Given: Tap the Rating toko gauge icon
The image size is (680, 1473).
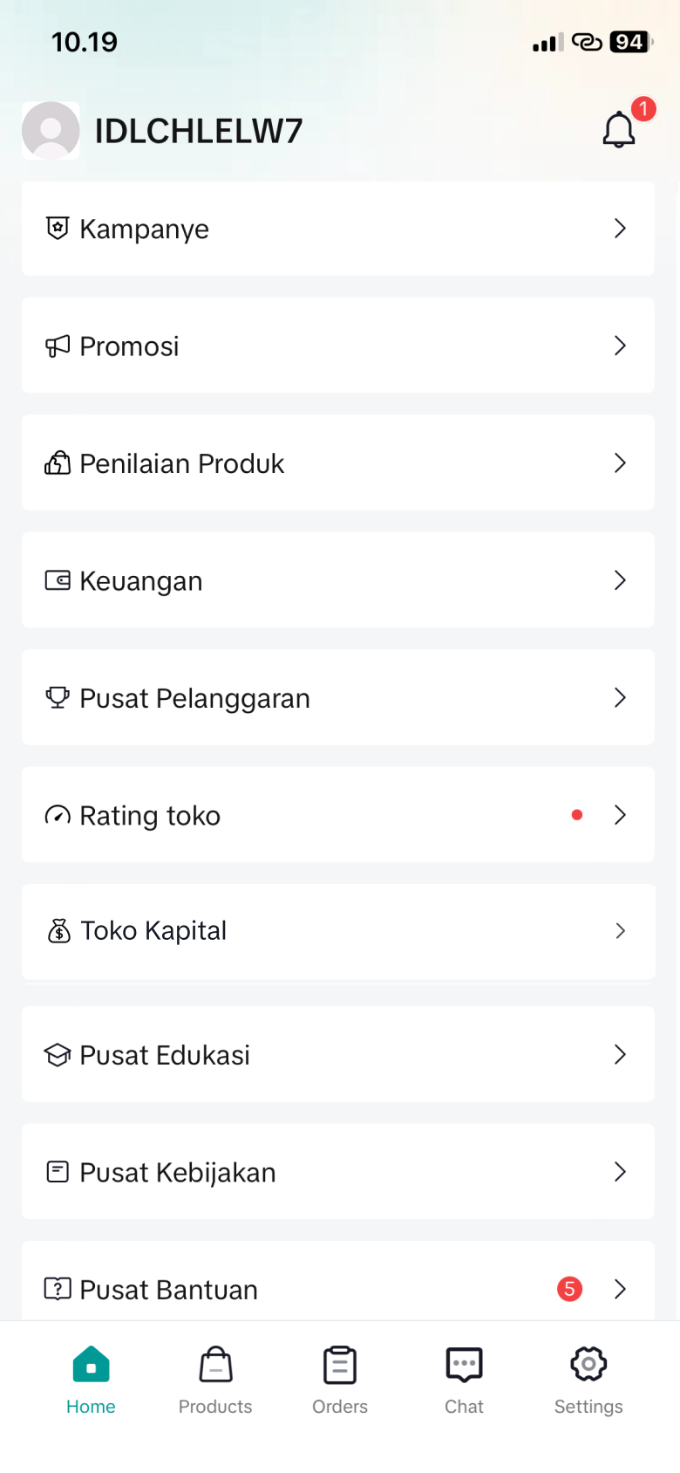Looking at the screenshot, I should coord(58,815).
